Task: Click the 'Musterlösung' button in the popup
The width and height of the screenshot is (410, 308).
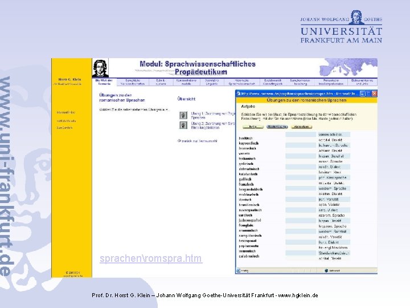Action: (277, 127)
